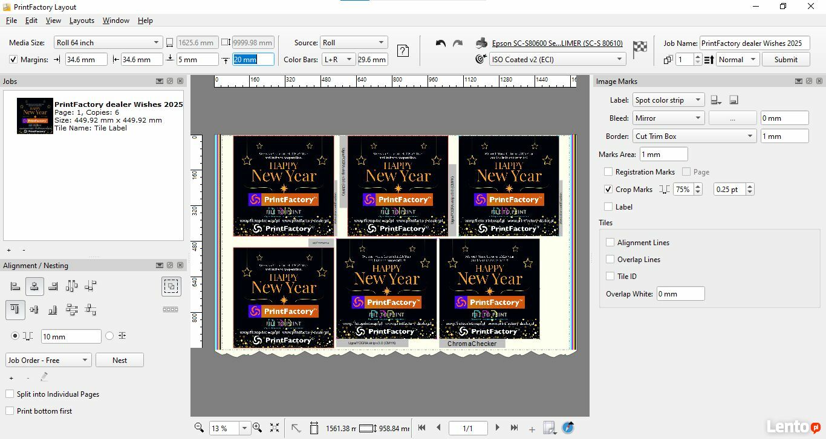
Task: Align objects to left edges
Action: click(x=16, y=286)
